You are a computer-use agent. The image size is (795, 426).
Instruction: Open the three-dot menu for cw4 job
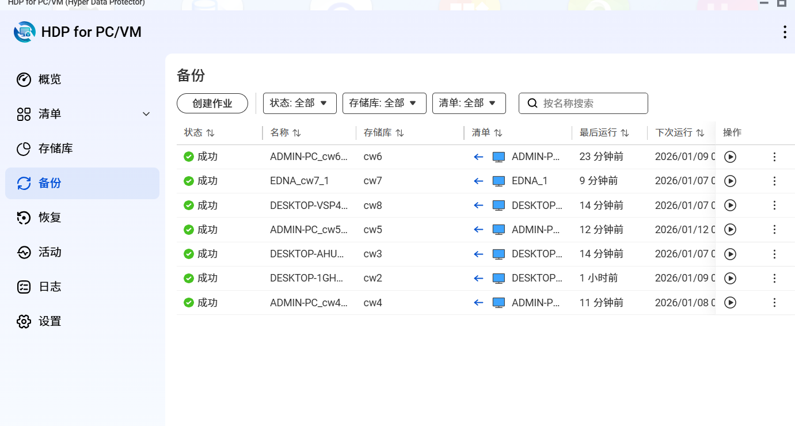point(774,303)
